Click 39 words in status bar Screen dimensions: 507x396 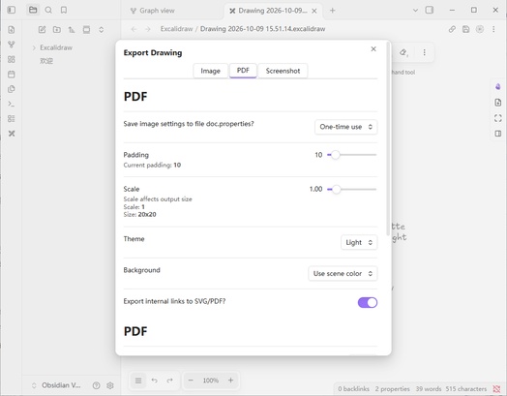429,389
